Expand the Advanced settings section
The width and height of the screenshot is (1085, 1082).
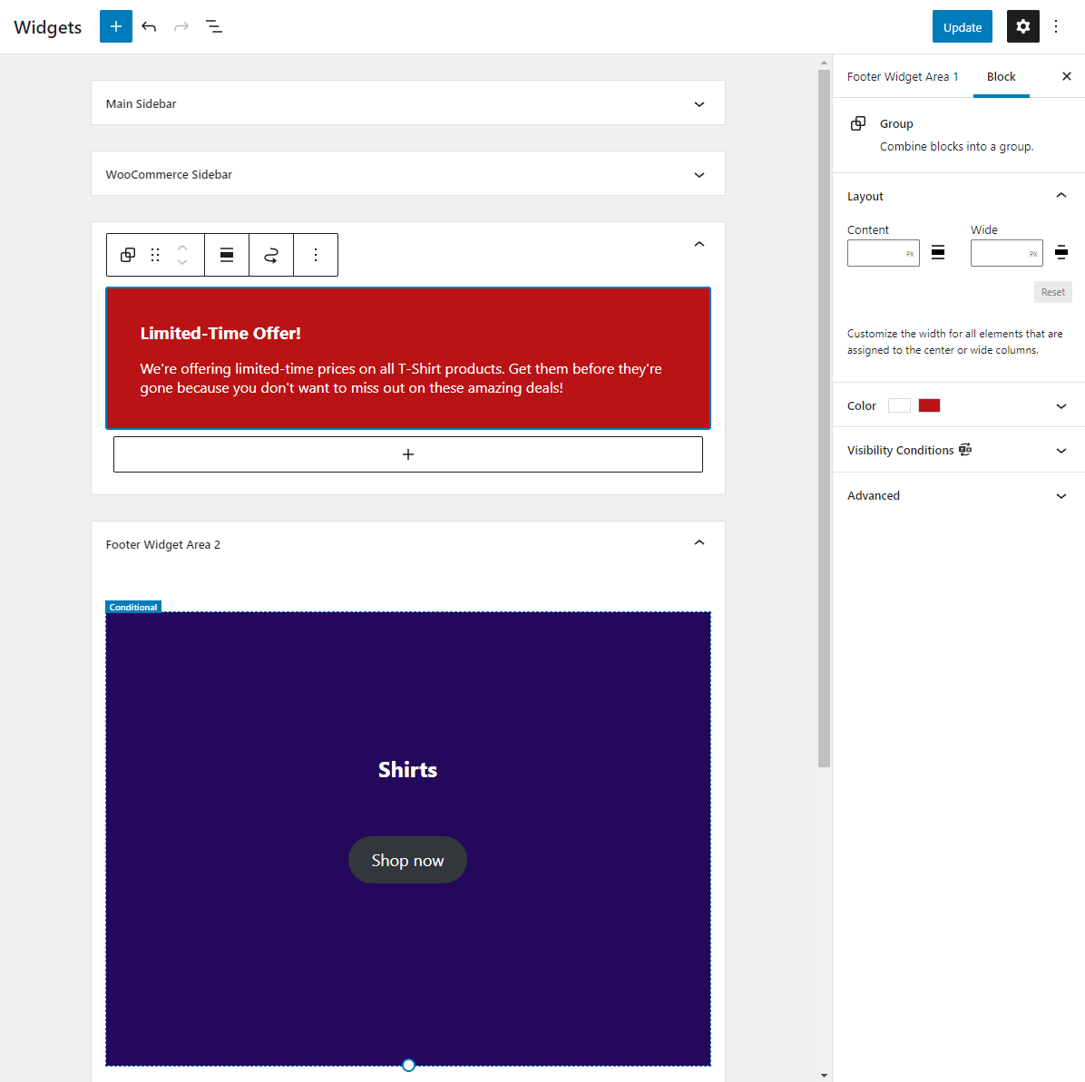[x=1061, y=495]
